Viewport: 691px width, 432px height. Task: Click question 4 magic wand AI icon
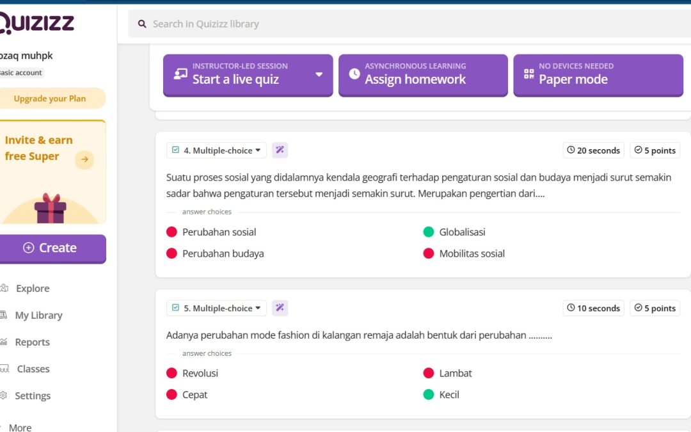click(x=280, y=150)
